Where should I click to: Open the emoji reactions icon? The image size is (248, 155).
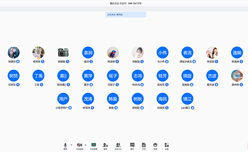pyautogui.click(x=155, y=145)
